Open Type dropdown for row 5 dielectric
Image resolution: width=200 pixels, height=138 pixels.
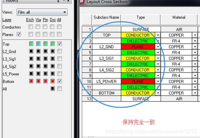click(158, 52)
